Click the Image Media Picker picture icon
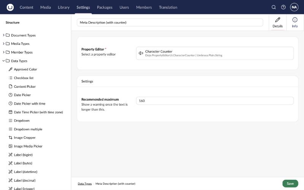 (11, 146)
